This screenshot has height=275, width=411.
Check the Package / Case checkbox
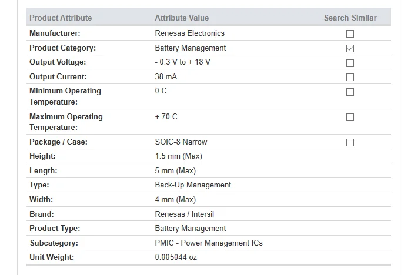(x=350, y=142)
